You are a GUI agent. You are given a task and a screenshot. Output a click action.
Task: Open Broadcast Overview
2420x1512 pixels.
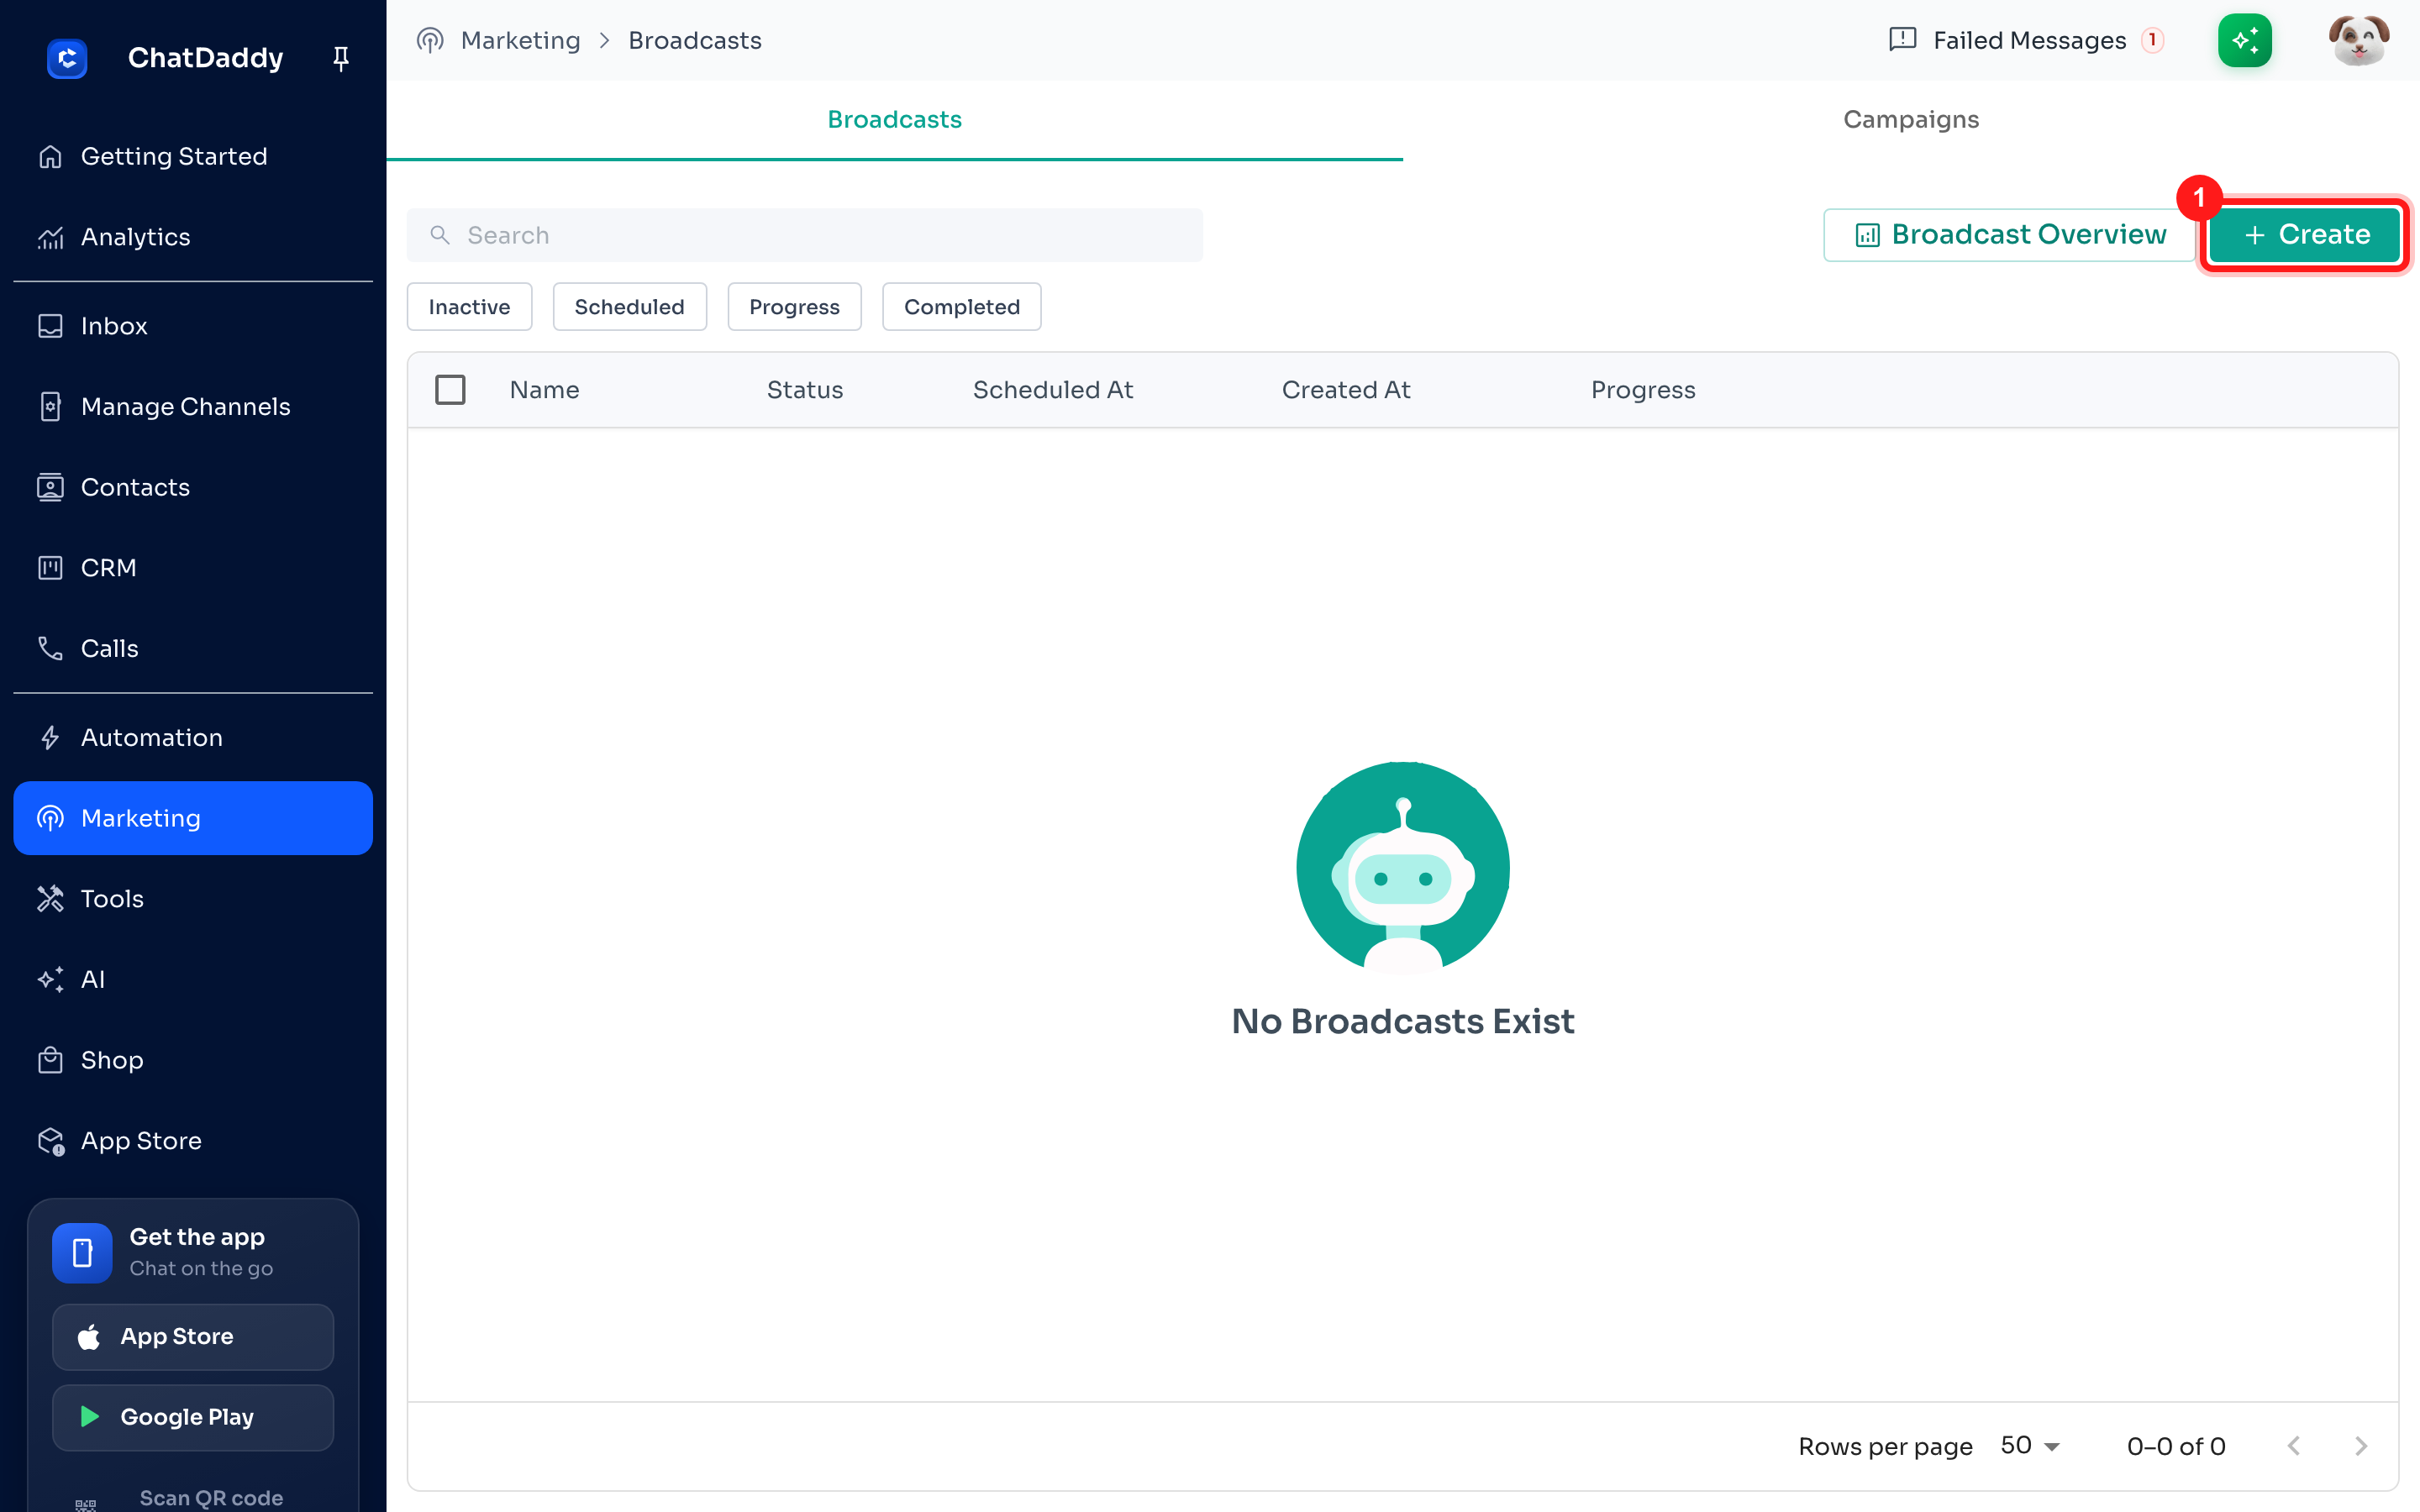point(2009,235)
